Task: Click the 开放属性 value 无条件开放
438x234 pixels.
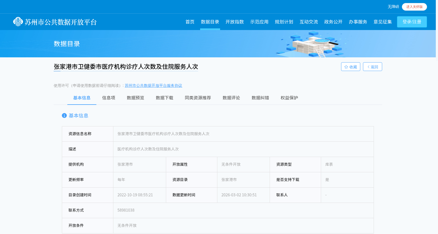Action: (231, 164)
